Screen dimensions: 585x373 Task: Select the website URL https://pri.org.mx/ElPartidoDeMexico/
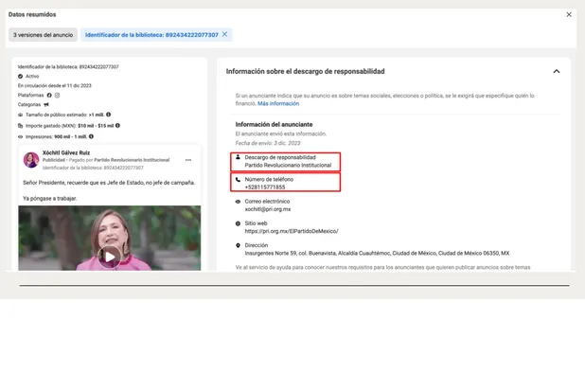pos(292,231)
